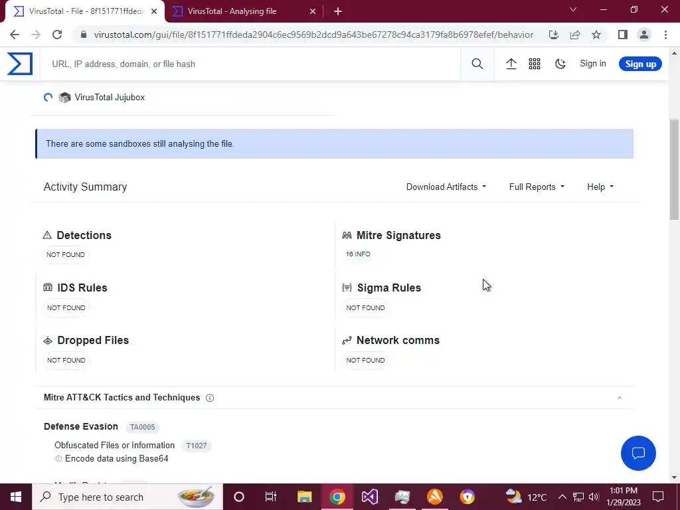680x510 pixels.
Task: Click the VirusTotal Jujubox sandbox icon
Action: click(64, 97)
